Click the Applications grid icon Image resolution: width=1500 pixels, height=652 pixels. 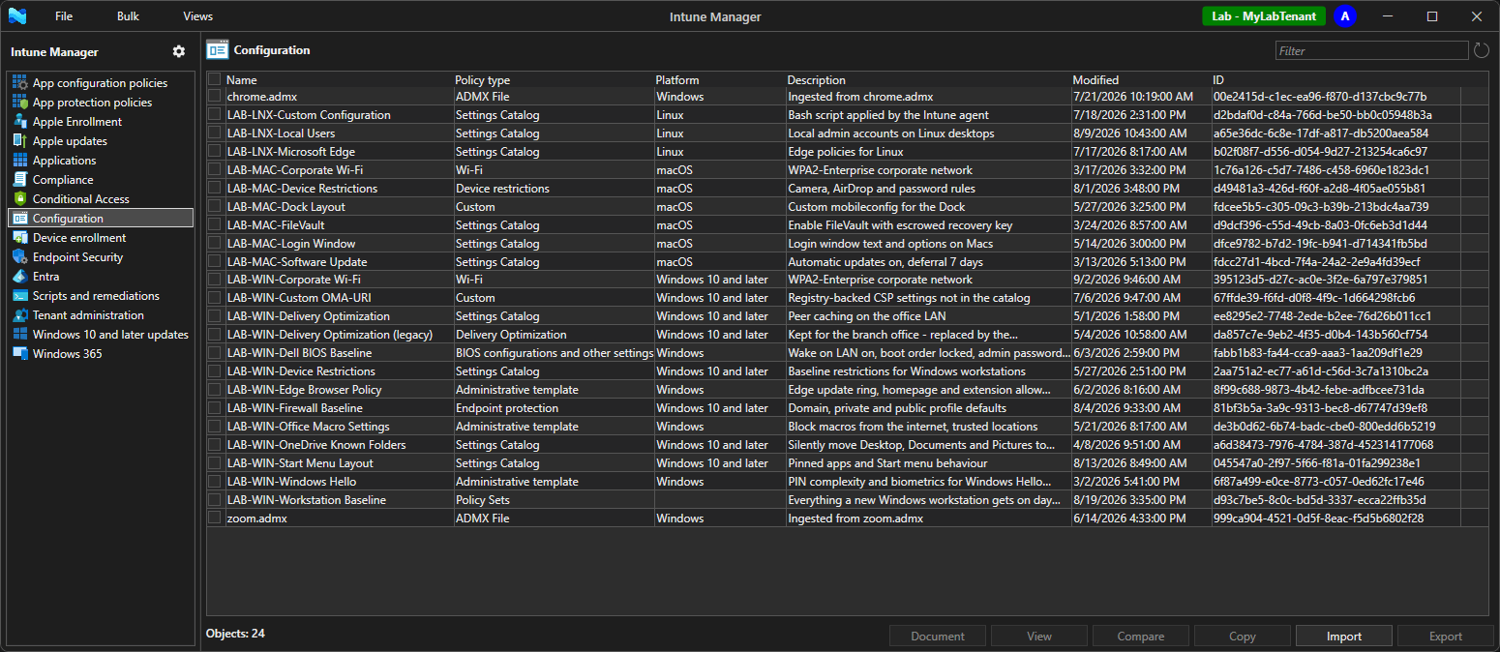click(19, 161)
